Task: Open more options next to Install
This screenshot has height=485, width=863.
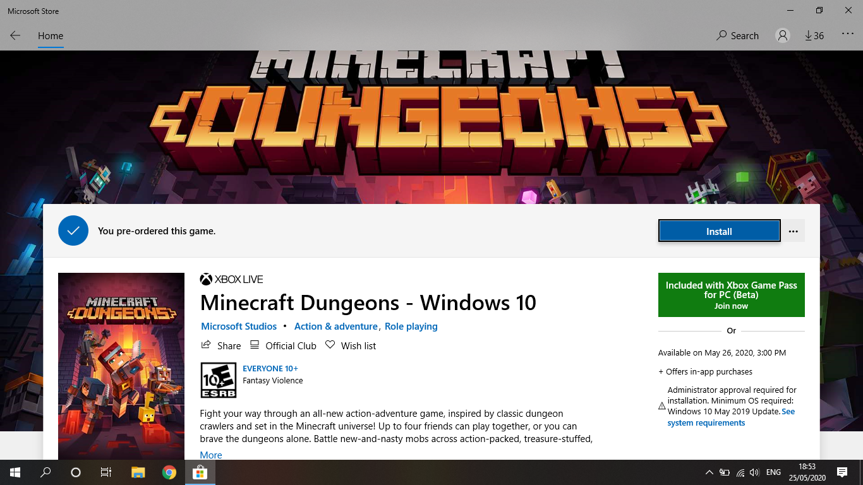Action: pyautogui.click(x=794, y=231)
